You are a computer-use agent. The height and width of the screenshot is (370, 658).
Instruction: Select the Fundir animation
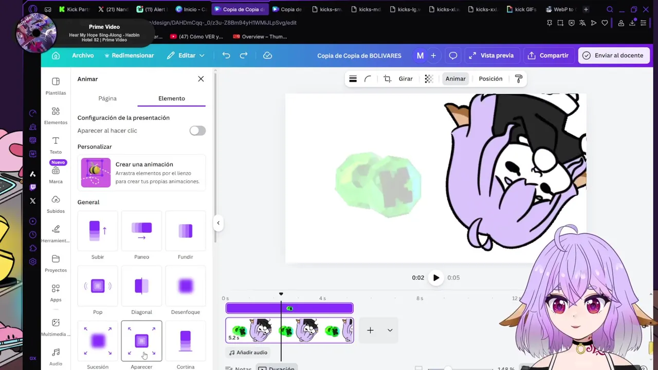point(186,236)
